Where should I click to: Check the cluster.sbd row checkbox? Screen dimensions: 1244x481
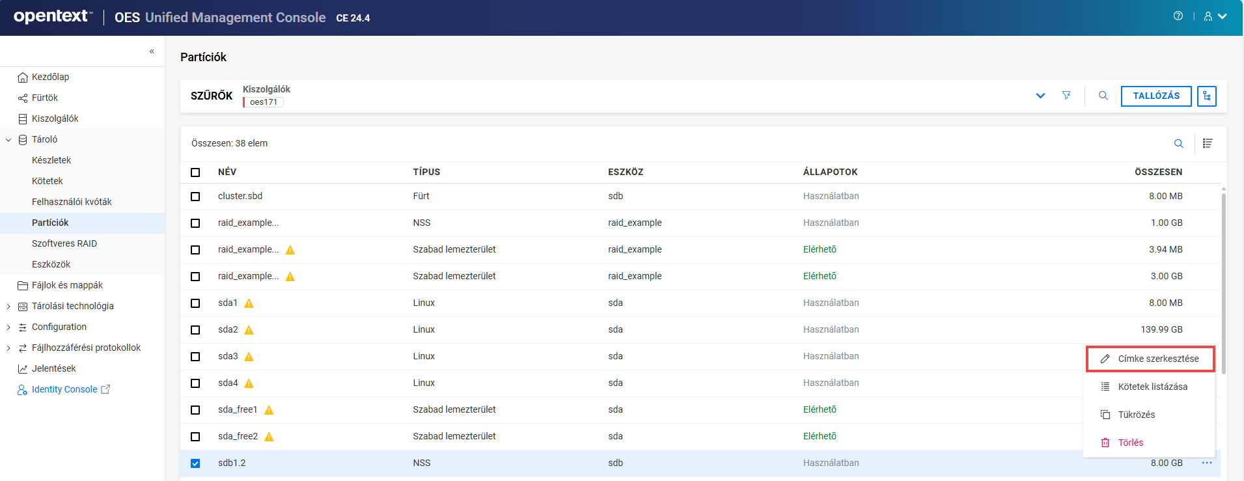tap(195, 197)
